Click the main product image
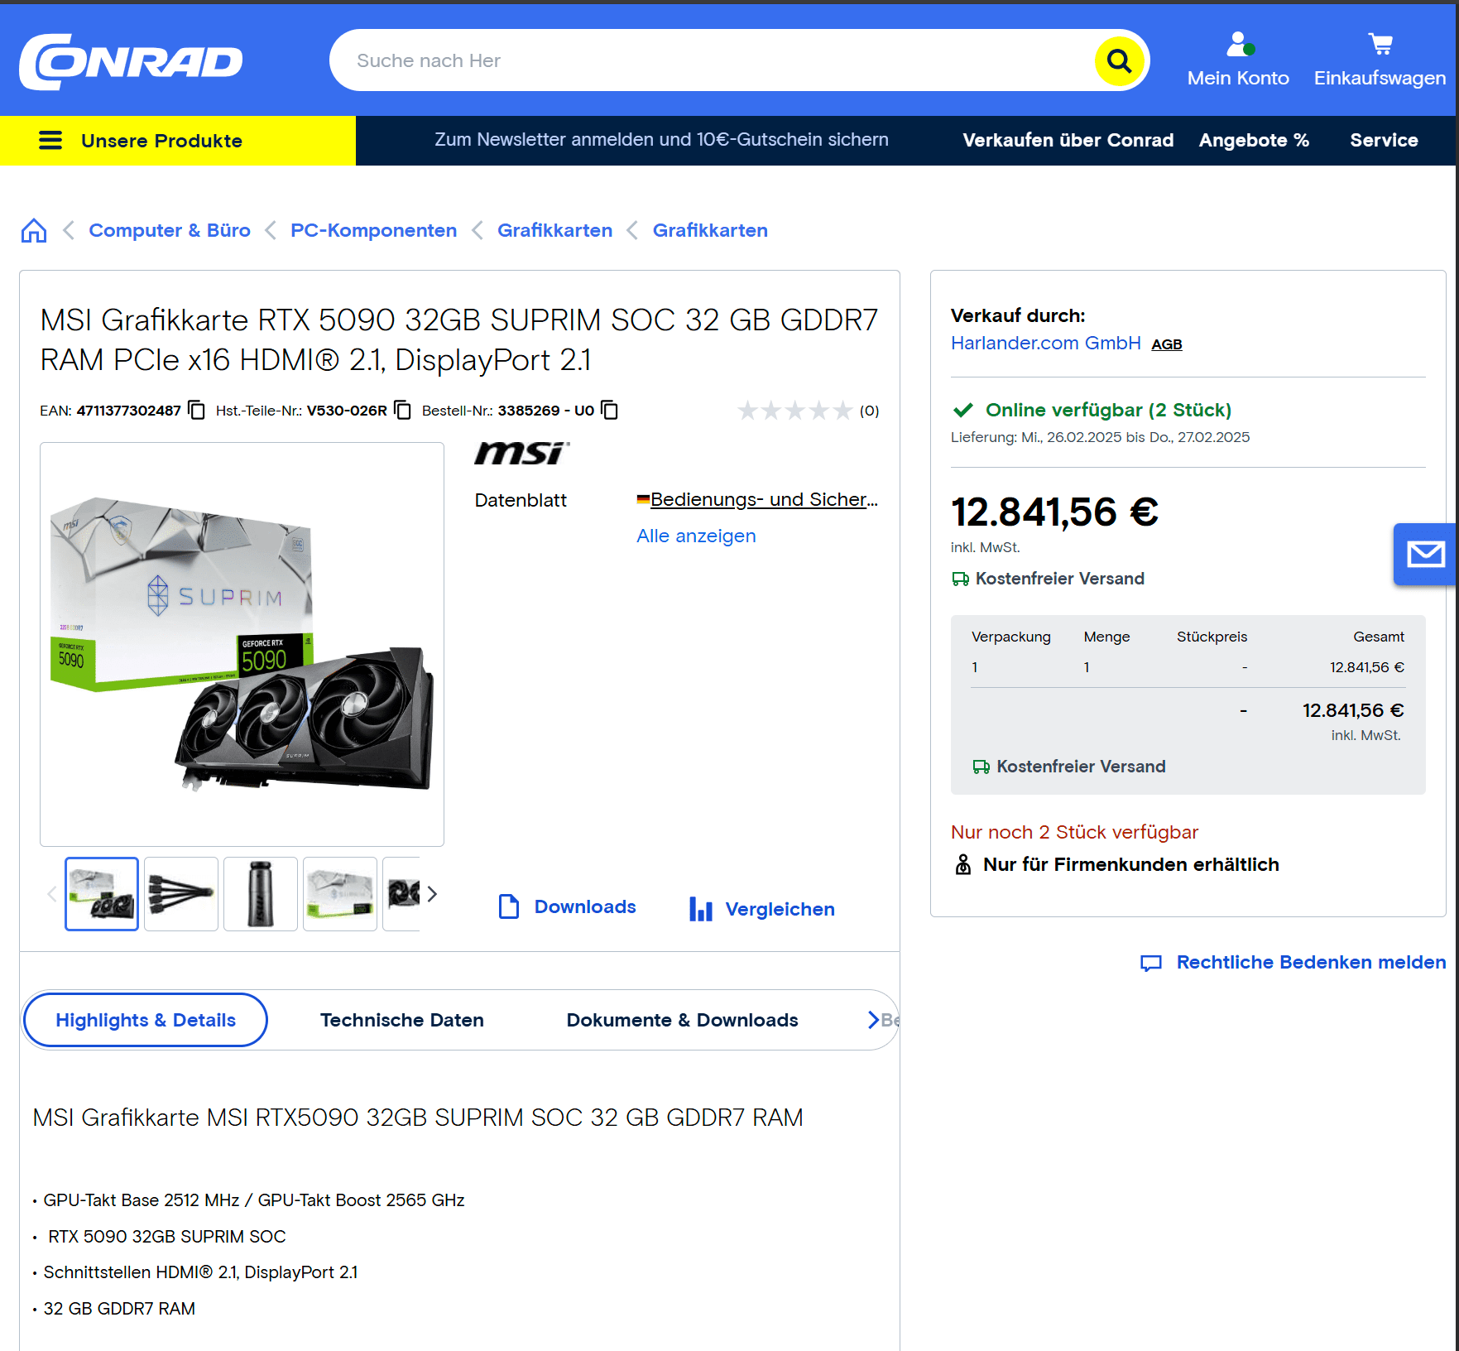The width and height of the screenshot is (1459, 1351). point(242,644)
